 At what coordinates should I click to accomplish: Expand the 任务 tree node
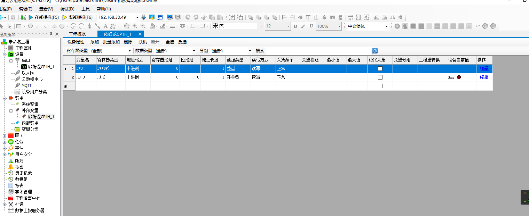[x=4, y=142]
